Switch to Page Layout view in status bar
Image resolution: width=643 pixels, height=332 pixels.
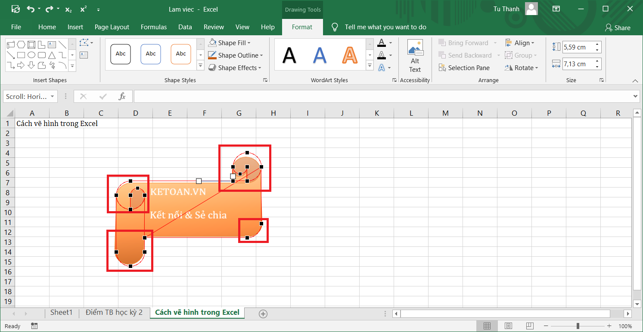pos(508,326)
